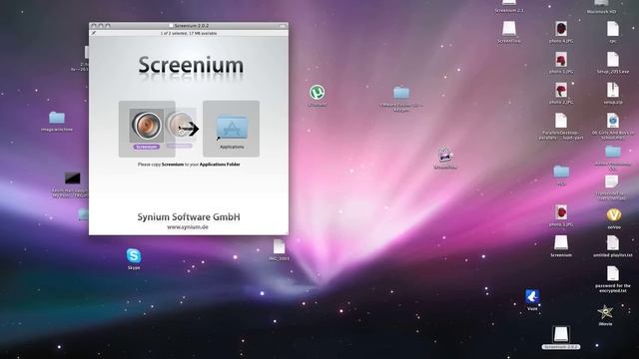The image size is (639, 359).
Task: Open uTorrent icon on desktop
Action: coord(318,93)
